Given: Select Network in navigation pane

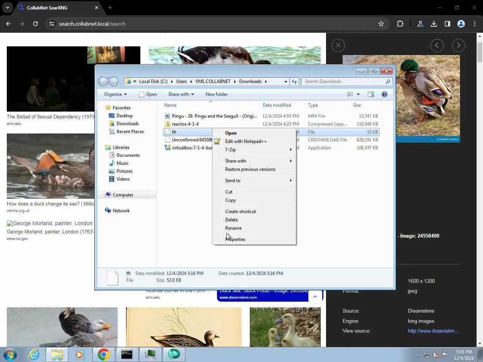Looking at the screenshot, I should click(121, 211).
